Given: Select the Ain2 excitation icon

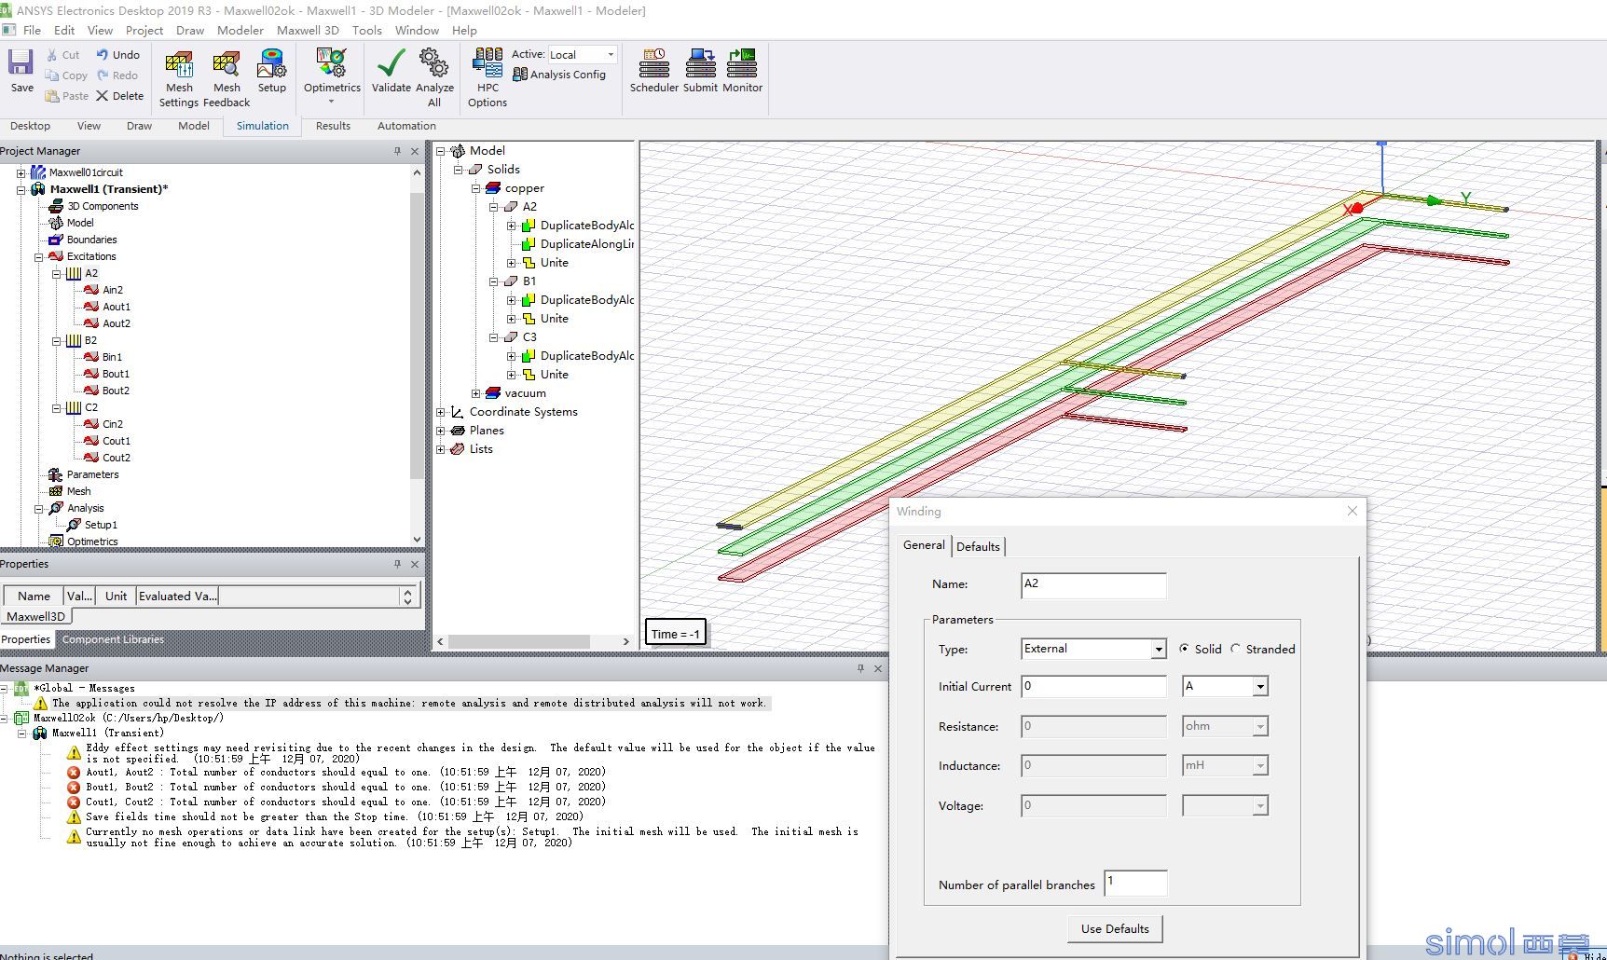Looking at the screenshot, I should (91, 290).
